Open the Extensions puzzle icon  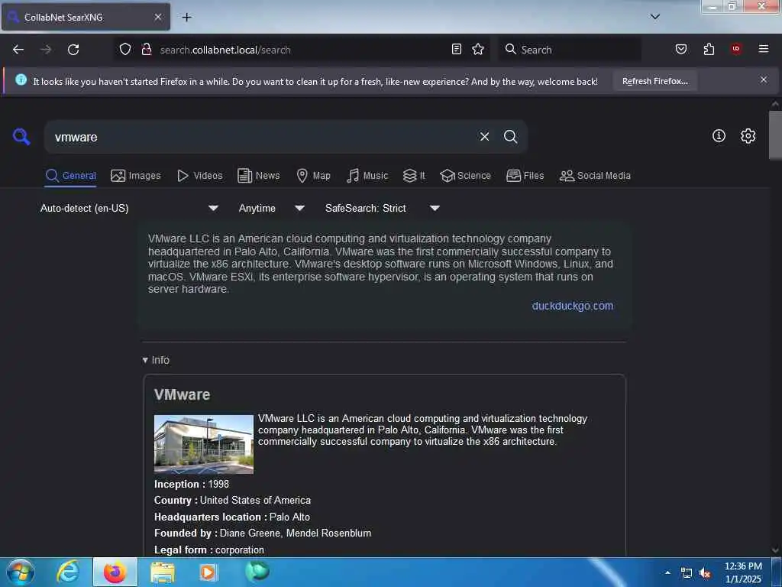tap(709, 49)
